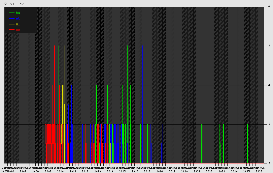Click the tall yellow bar reaching 3
The width and height of the screenshot is (273, 173).
(64, 104)
